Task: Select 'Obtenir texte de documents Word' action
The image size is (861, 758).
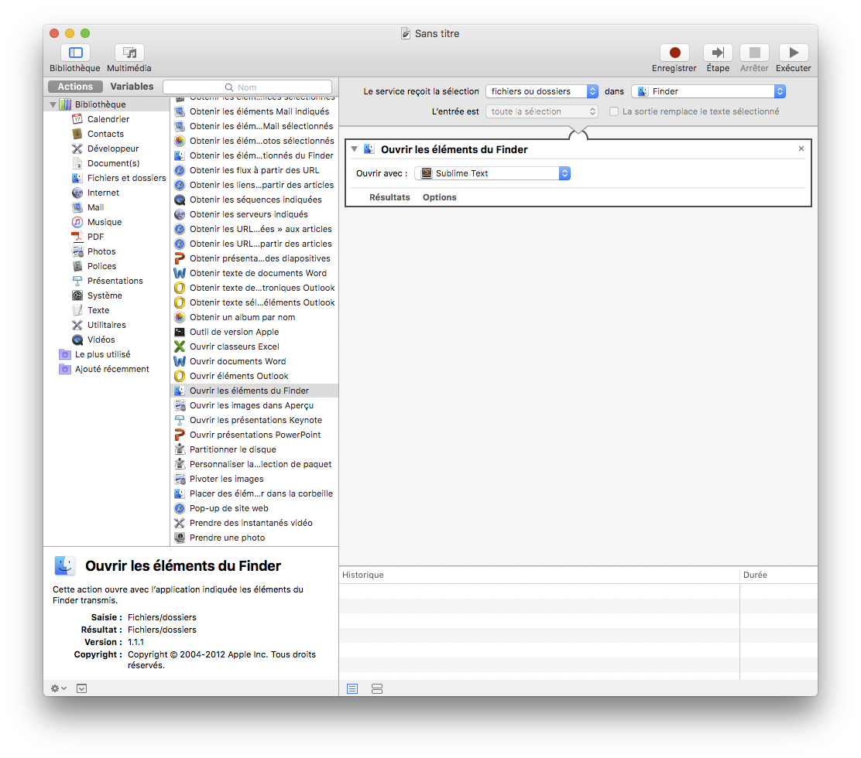Action: tap(254, 273)
